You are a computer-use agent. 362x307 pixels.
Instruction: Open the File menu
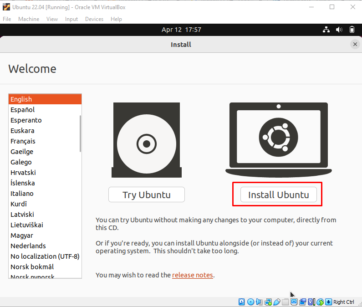click(7, 19)
